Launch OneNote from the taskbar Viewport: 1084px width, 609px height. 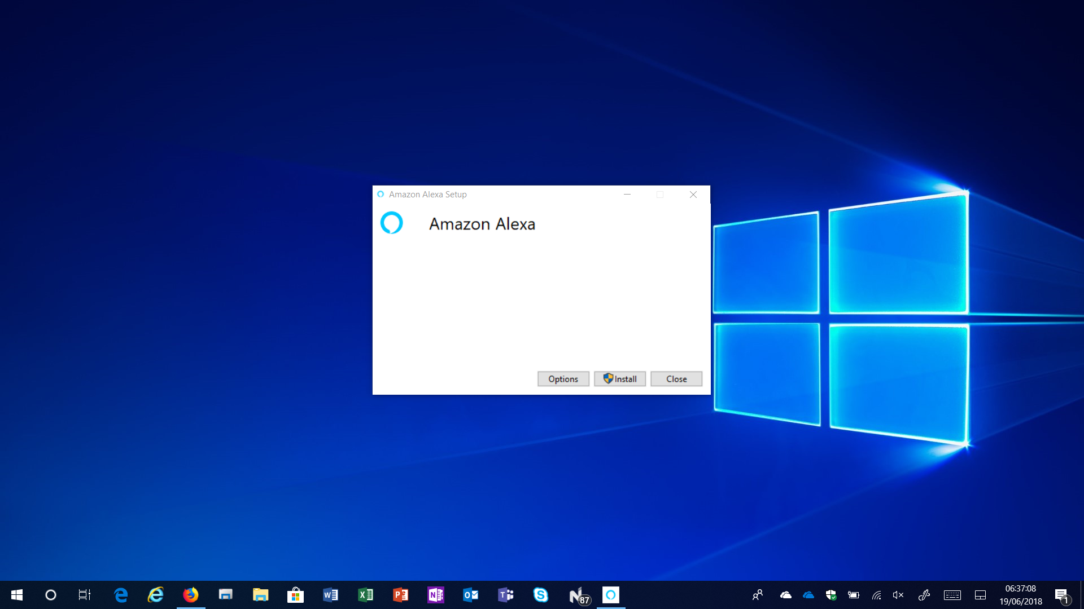(435, 595)
